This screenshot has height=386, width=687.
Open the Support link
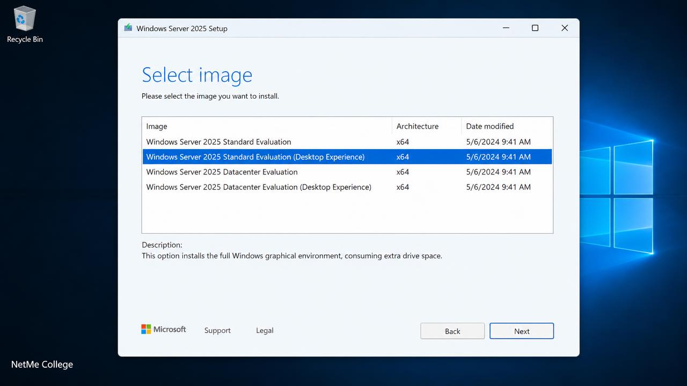tap(217, 331)
